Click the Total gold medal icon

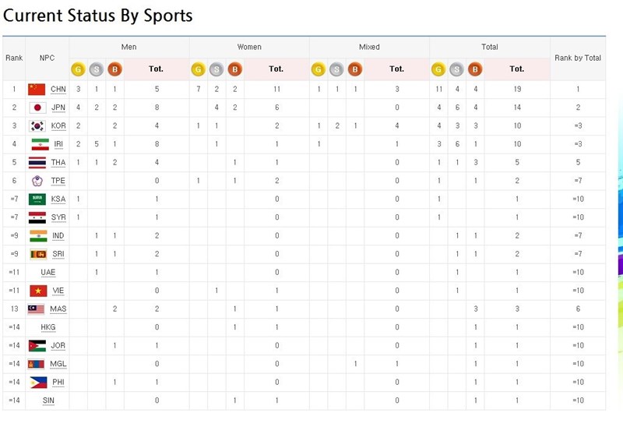click(x=439, y=69)
